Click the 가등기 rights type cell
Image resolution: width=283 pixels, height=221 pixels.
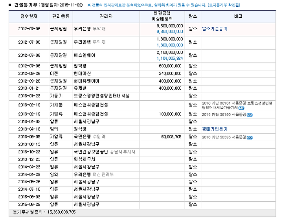[56, 96]
